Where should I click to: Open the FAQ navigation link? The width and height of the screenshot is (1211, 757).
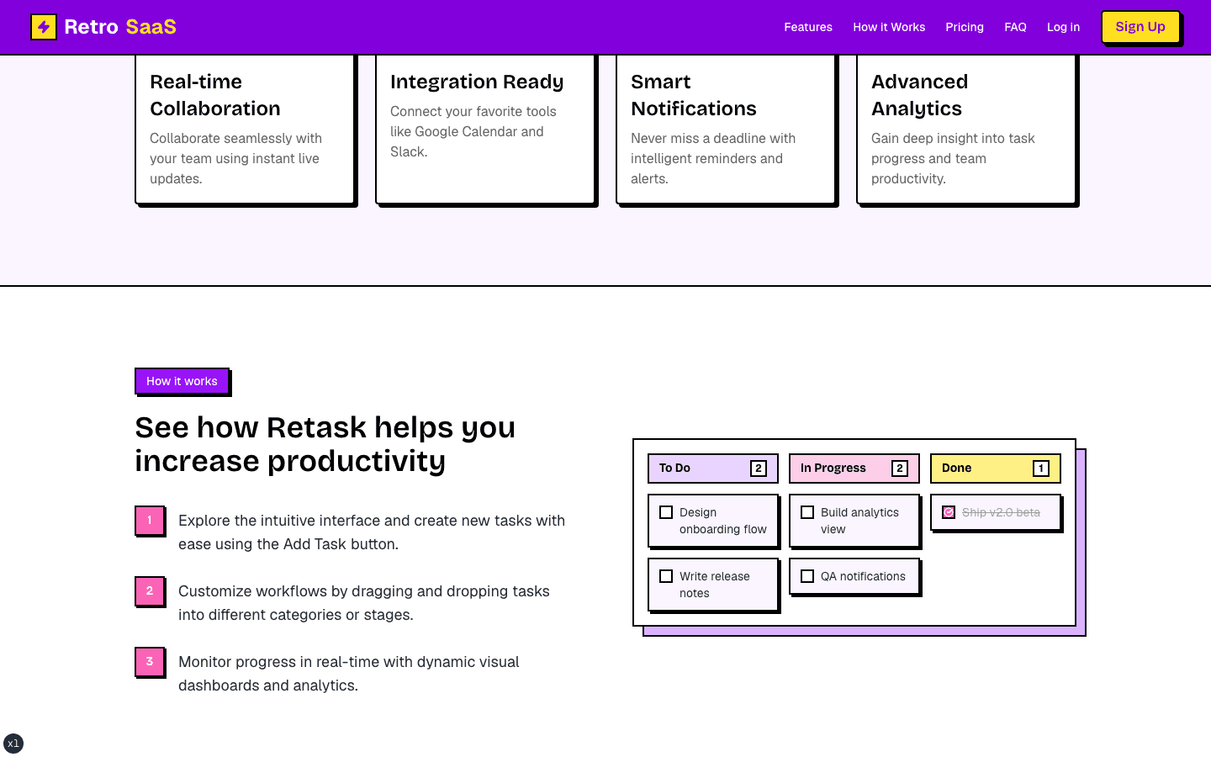pos(1015,27)
